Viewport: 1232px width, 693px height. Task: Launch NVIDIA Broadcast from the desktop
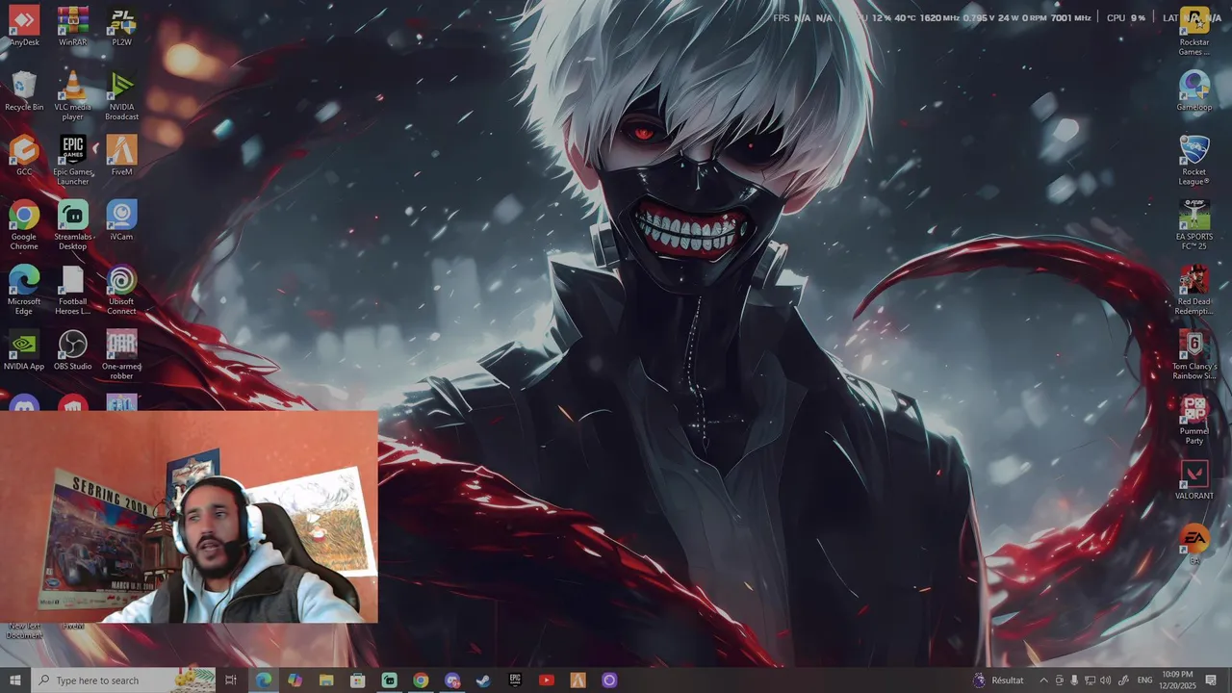coord(121,95)
